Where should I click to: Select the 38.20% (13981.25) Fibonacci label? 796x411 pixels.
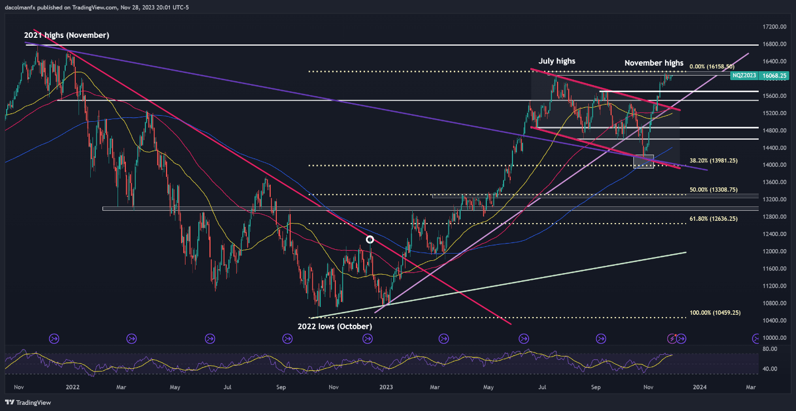tap(714, 161)
